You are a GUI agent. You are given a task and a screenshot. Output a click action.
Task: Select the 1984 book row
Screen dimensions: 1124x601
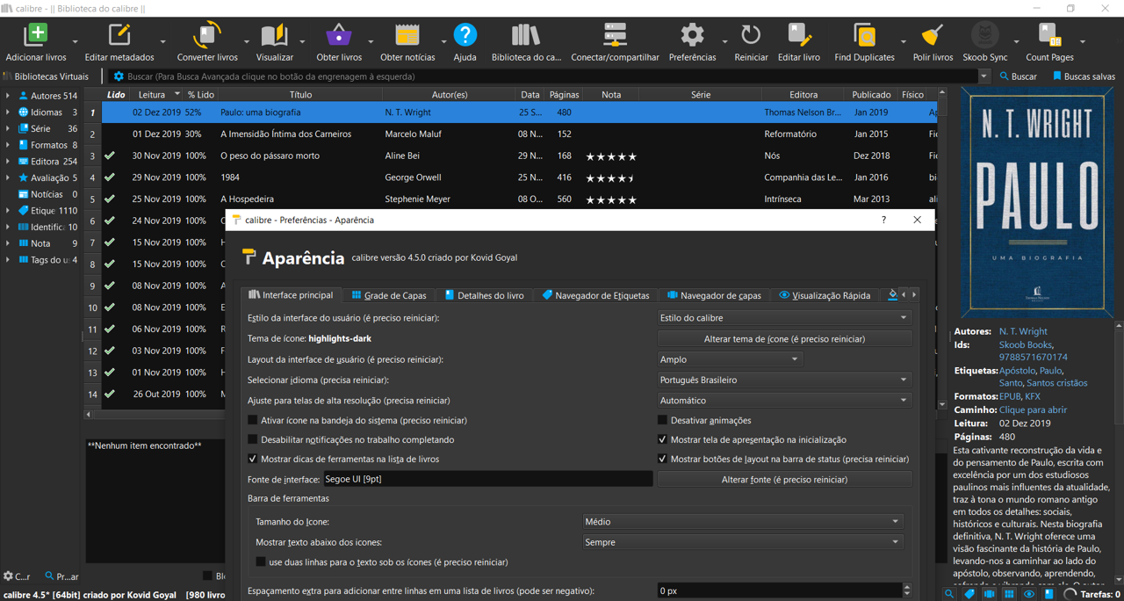[x=518, y=177]
